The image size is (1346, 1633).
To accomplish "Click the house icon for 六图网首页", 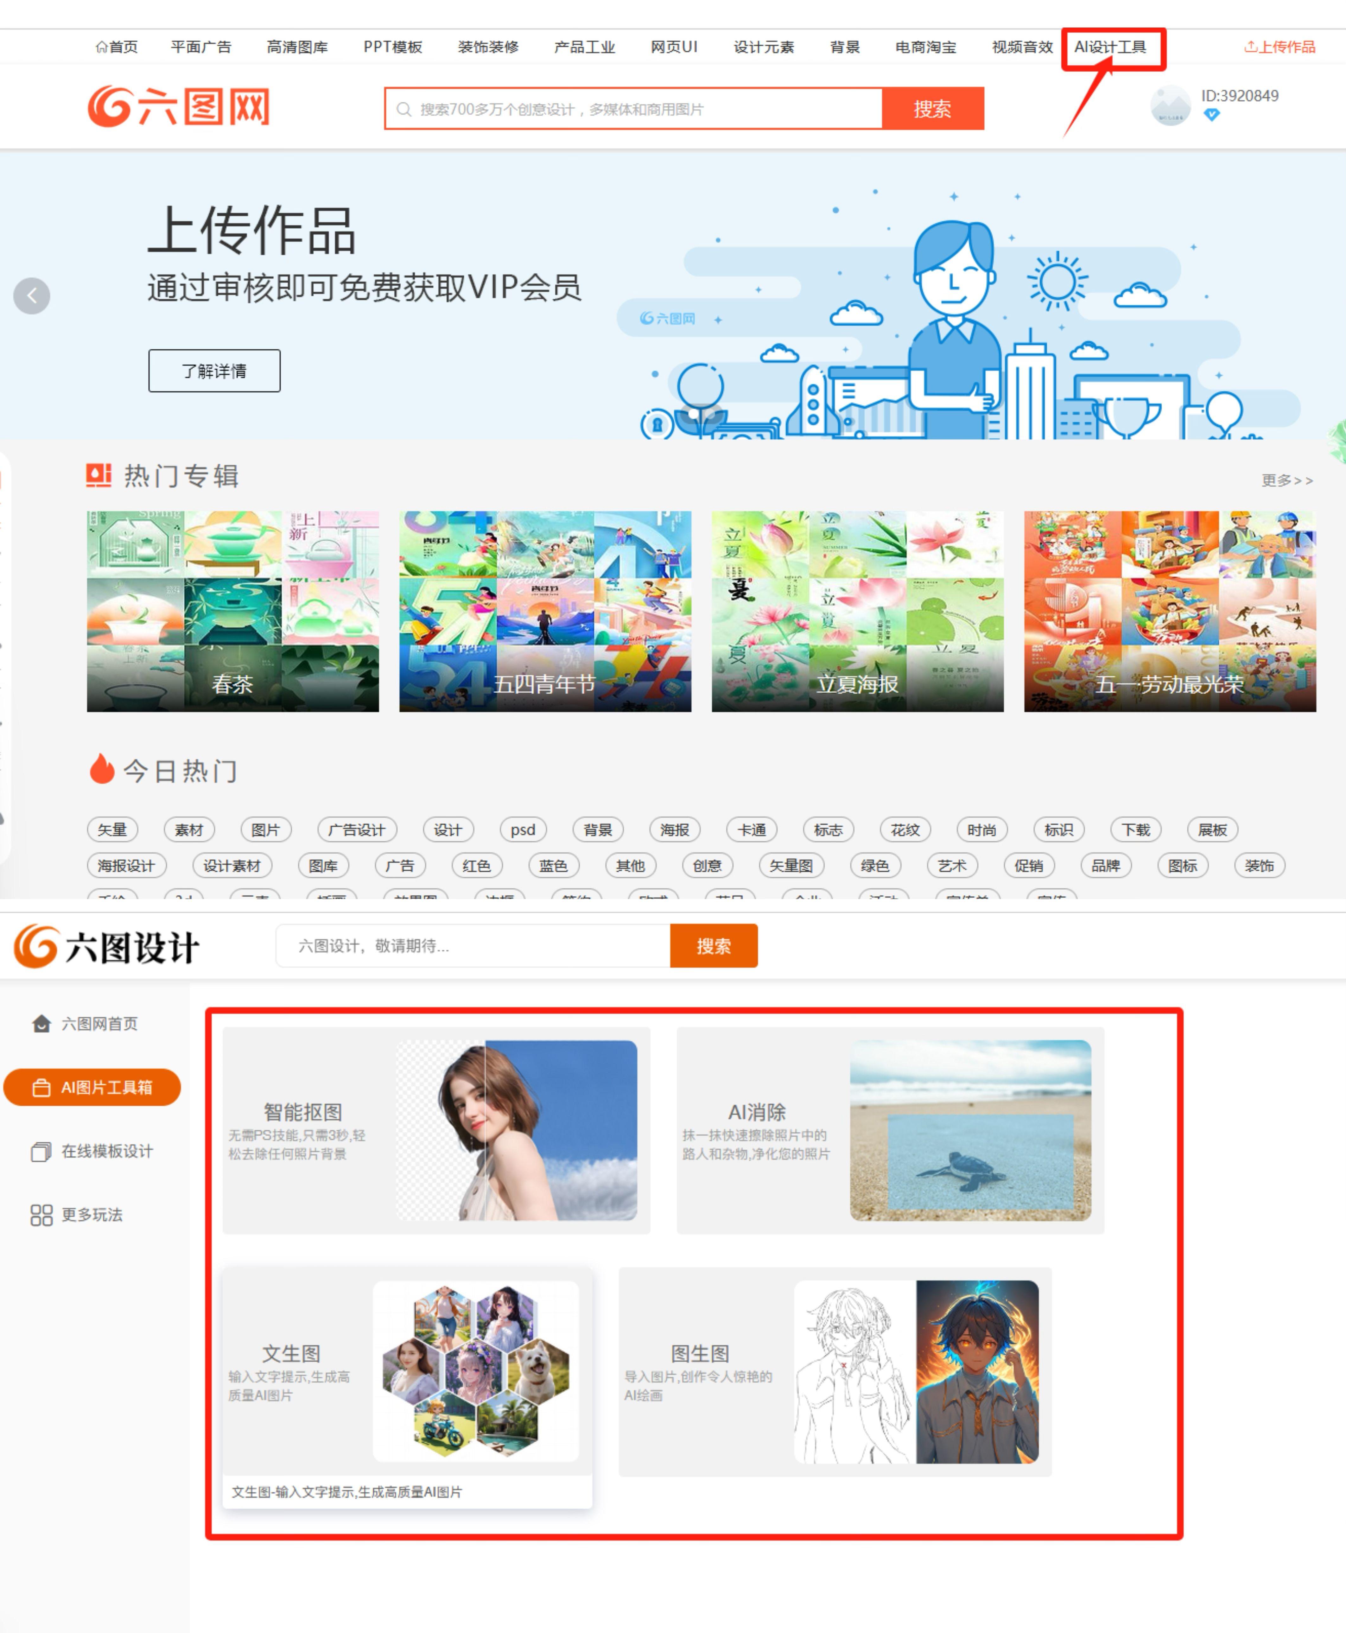I will (41, 1024).
